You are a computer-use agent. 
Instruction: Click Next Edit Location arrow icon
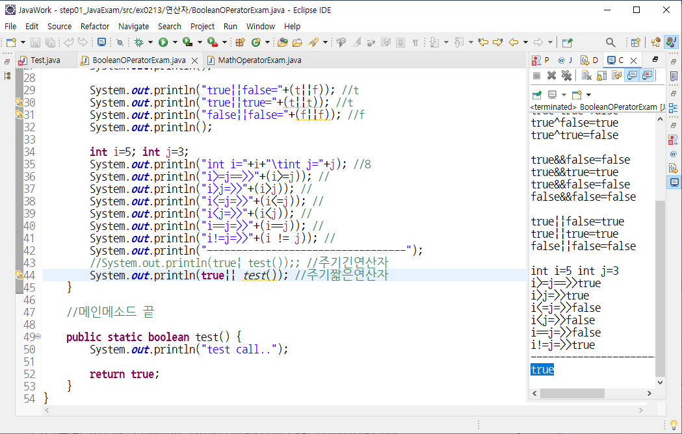click(x=497, y=42)
